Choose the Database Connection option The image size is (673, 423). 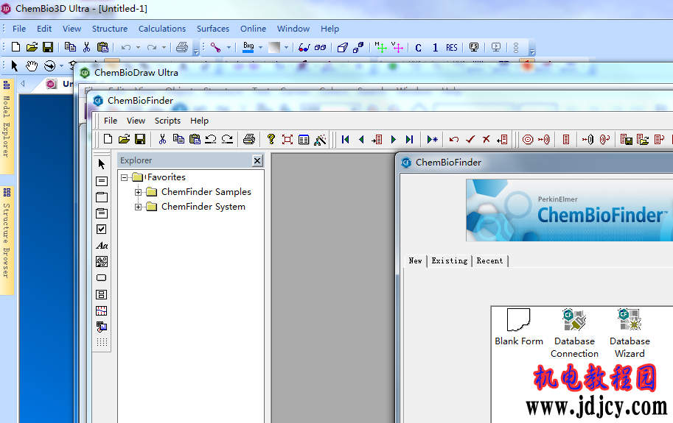[574, 333]
